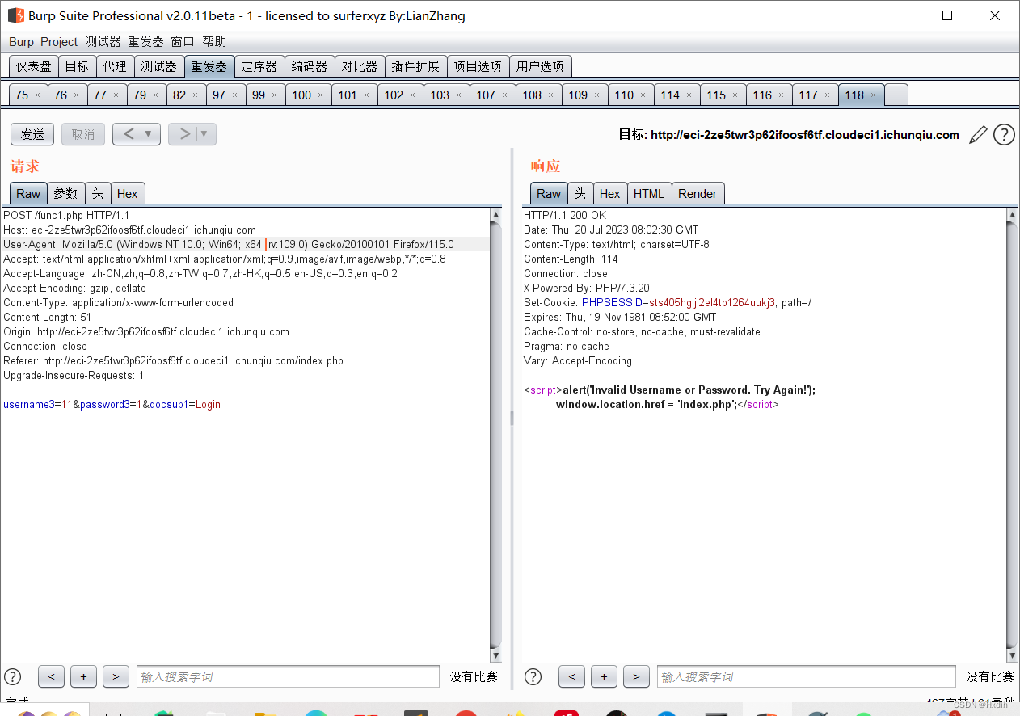Select the response 头 tab
The width and height of the screenshot is (1020, 716).
(x=580, y=193)
